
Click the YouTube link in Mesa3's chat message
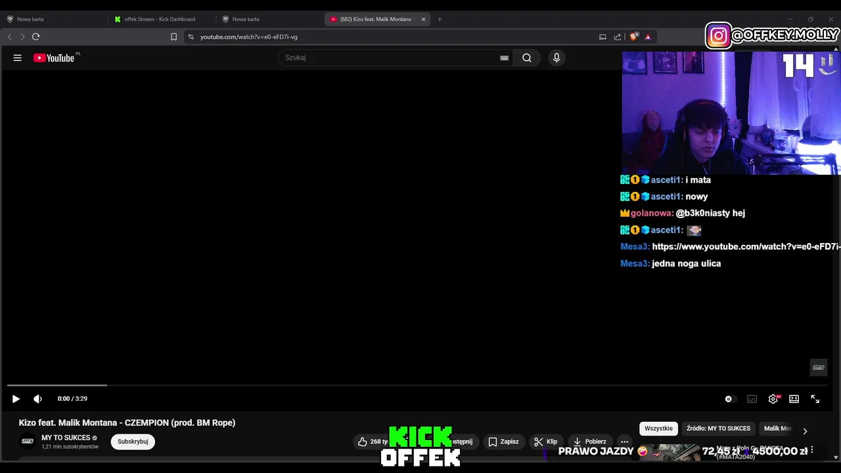point(746,247)
